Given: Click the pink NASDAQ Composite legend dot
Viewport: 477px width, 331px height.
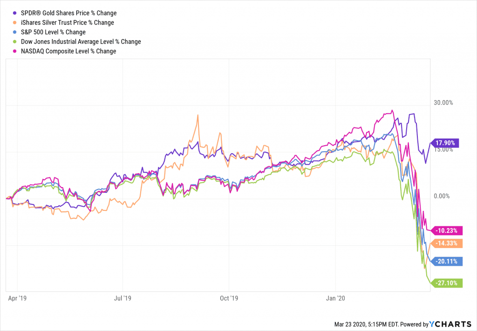Looking at the screenshot, I should tap(16, 51).
